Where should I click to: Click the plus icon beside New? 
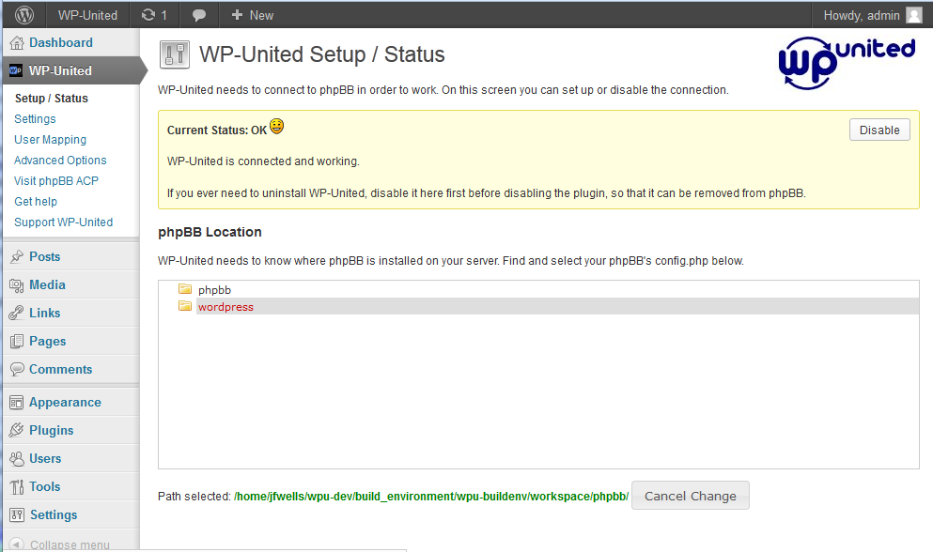pyautogui.click(x=237, y=15)
